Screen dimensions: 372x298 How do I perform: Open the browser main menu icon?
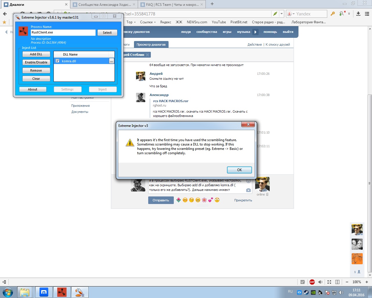coord(367,14)
